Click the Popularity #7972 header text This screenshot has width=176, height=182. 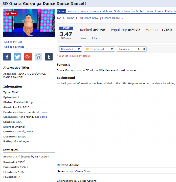125,30
